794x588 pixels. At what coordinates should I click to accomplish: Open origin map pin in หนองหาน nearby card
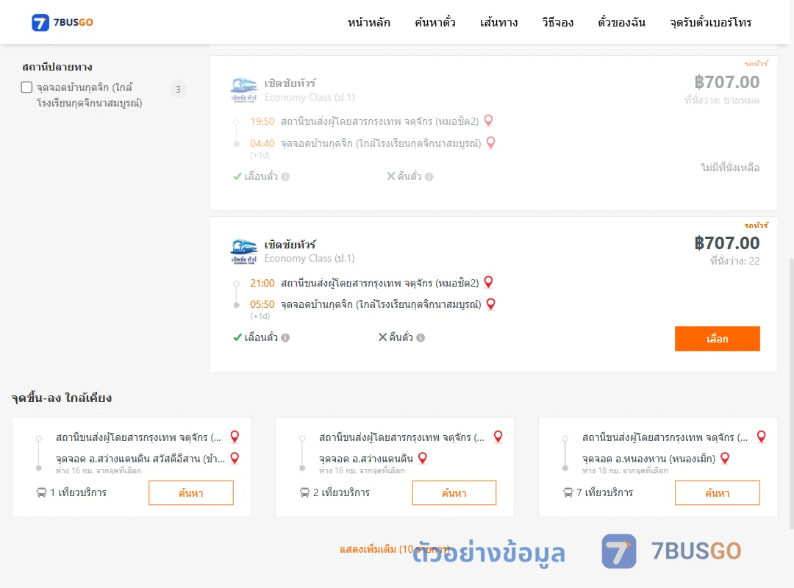click(761, 437)
